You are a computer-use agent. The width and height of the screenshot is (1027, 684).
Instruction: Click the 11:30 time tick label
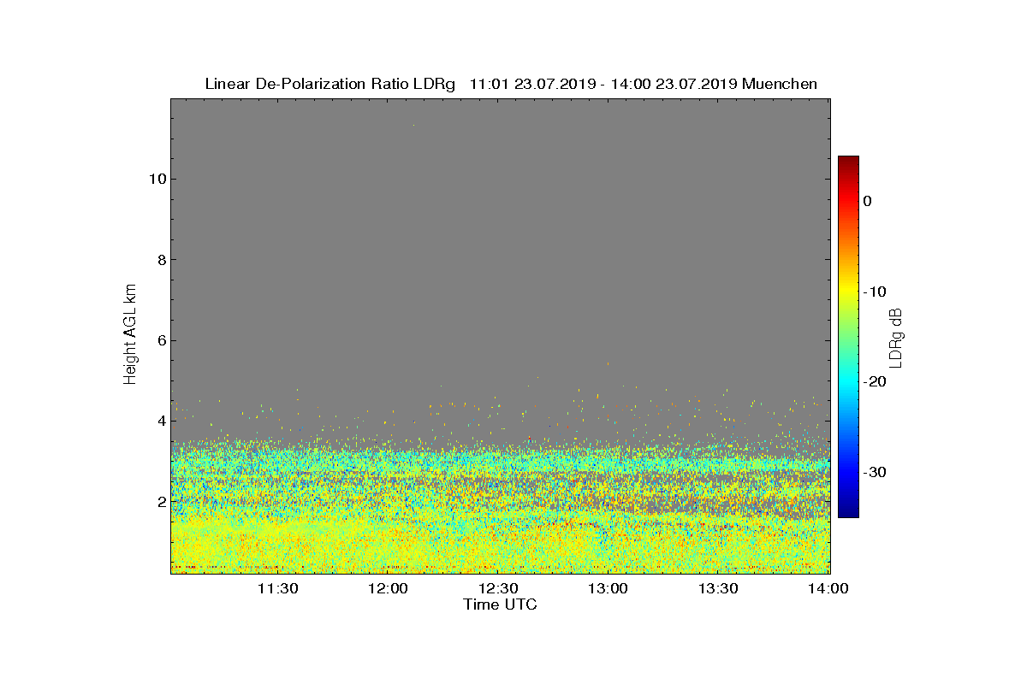tap(277, 588)
